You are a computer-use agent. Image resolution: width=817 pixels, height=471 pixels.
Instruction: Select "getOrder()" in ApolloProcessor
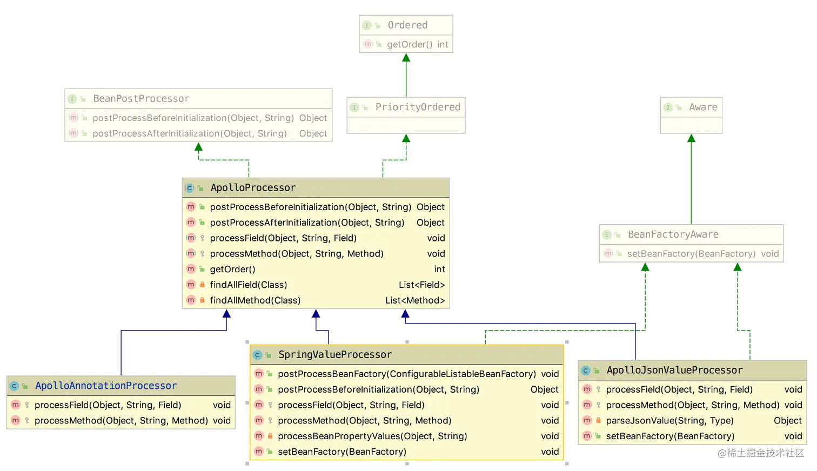pos(232,269)
